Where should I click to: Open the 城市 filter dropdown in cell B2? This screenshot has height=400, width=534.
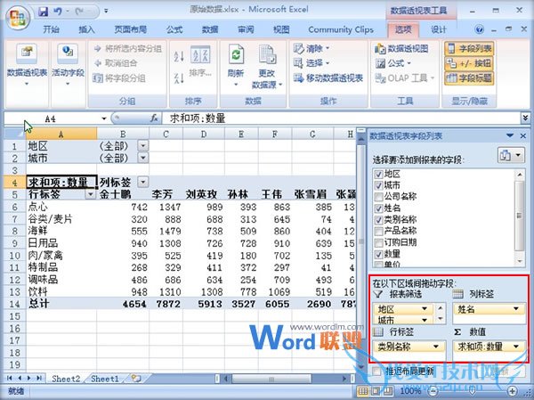[x=143, y=158]
